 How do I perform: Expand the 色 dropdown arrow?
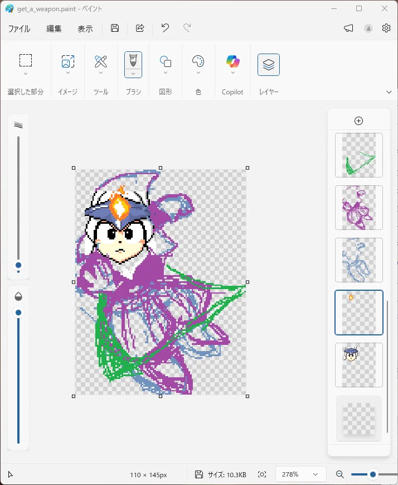click(198, 73)
